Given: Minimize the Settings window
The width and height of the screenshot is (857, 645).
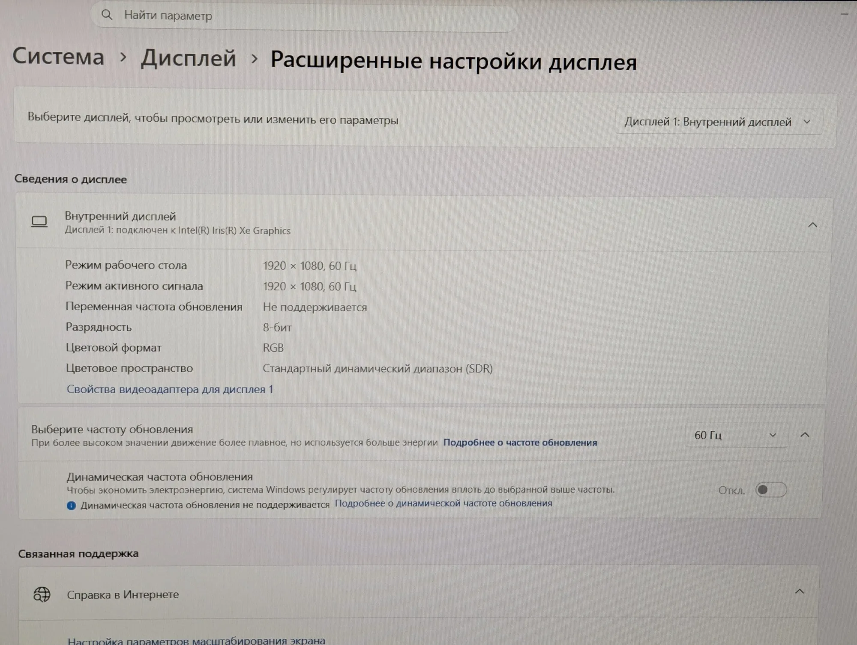Looking at the screenshot, I should coord(844,14).
